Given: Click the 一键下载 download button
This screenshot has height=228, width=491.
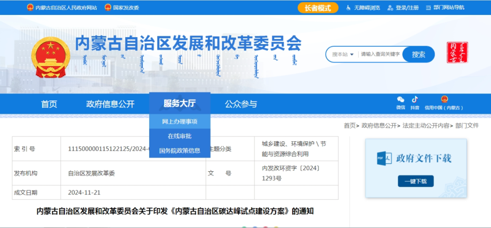Looking at the screenshot, I should coord(416,181).
